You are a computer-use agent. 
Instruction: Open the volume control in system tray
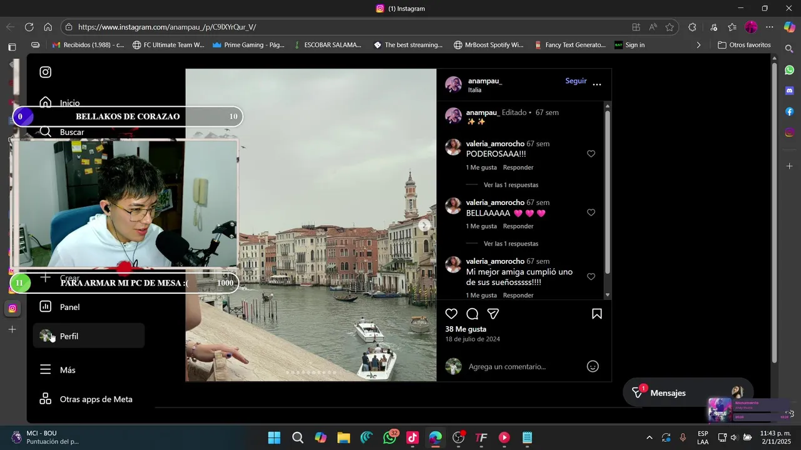click(x=734, y=437)
